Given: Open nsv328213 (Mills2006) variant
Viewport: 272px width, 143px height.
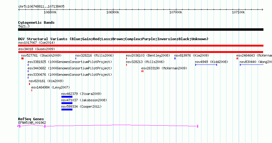Looking at the screenshot, I should tap(145, 62).
